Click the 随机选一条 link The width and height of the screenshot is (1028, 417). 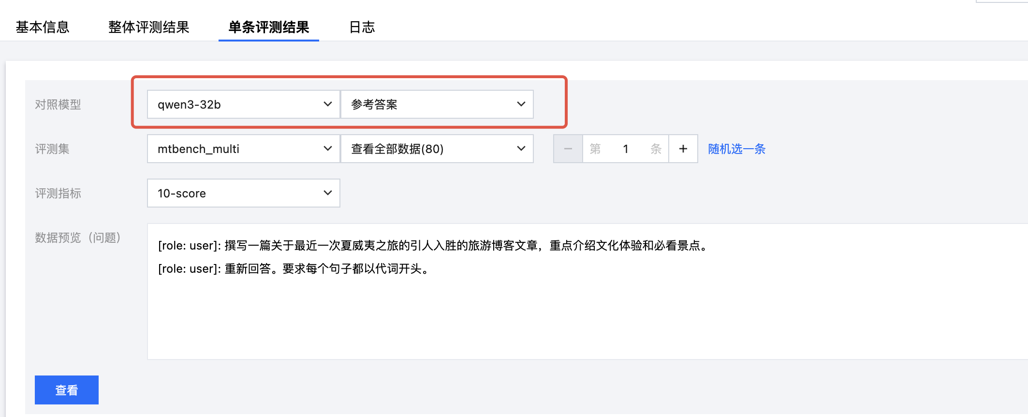tap(736, 149)
